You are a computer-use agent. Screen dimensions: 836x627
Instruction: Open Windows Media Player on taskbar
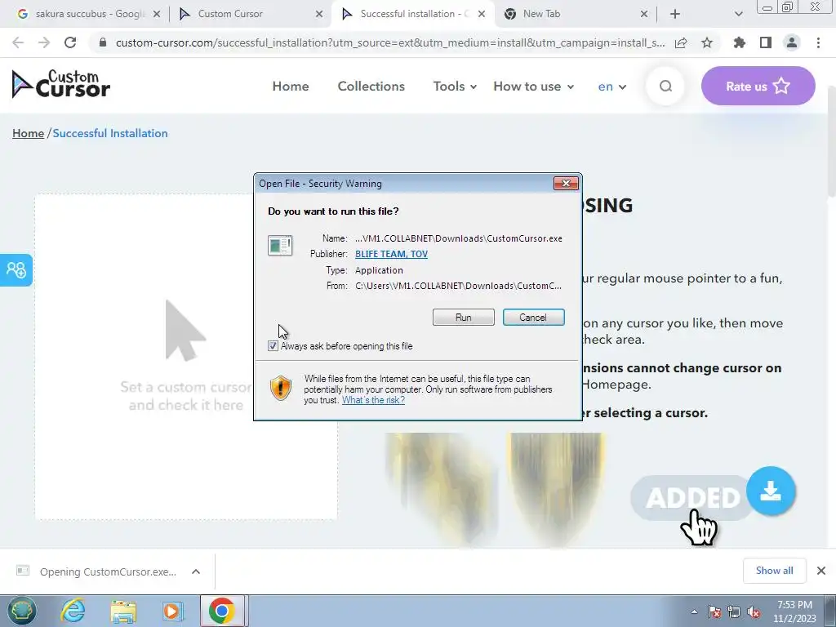(172, 611)
